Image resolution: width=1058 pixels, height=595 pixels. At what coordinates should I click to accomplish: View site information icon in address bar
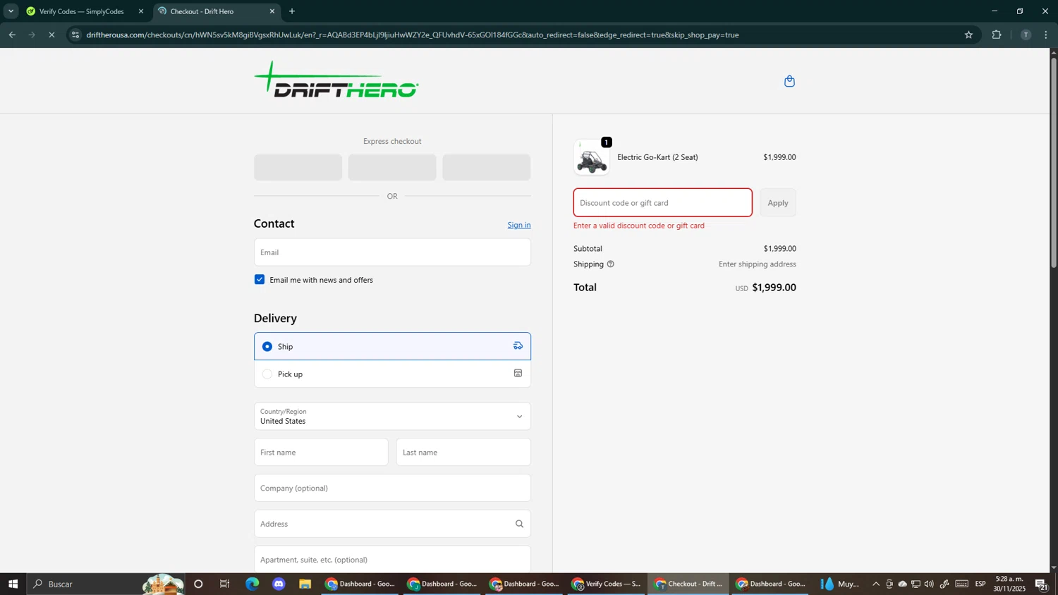pyautogui.click(x=75, y=35)
